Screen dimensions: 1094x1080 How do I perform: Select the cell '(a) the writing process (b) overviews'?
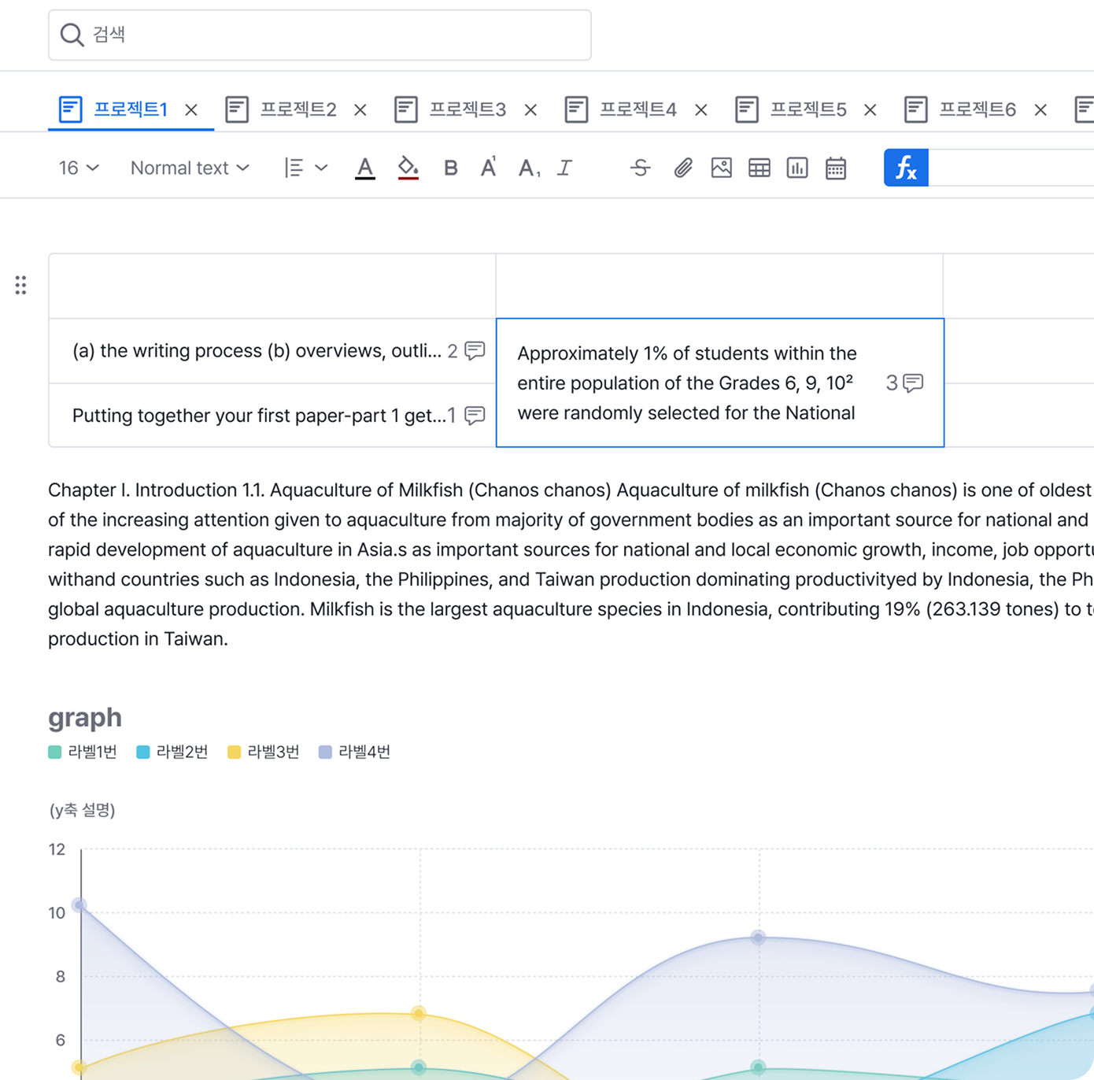272,351
